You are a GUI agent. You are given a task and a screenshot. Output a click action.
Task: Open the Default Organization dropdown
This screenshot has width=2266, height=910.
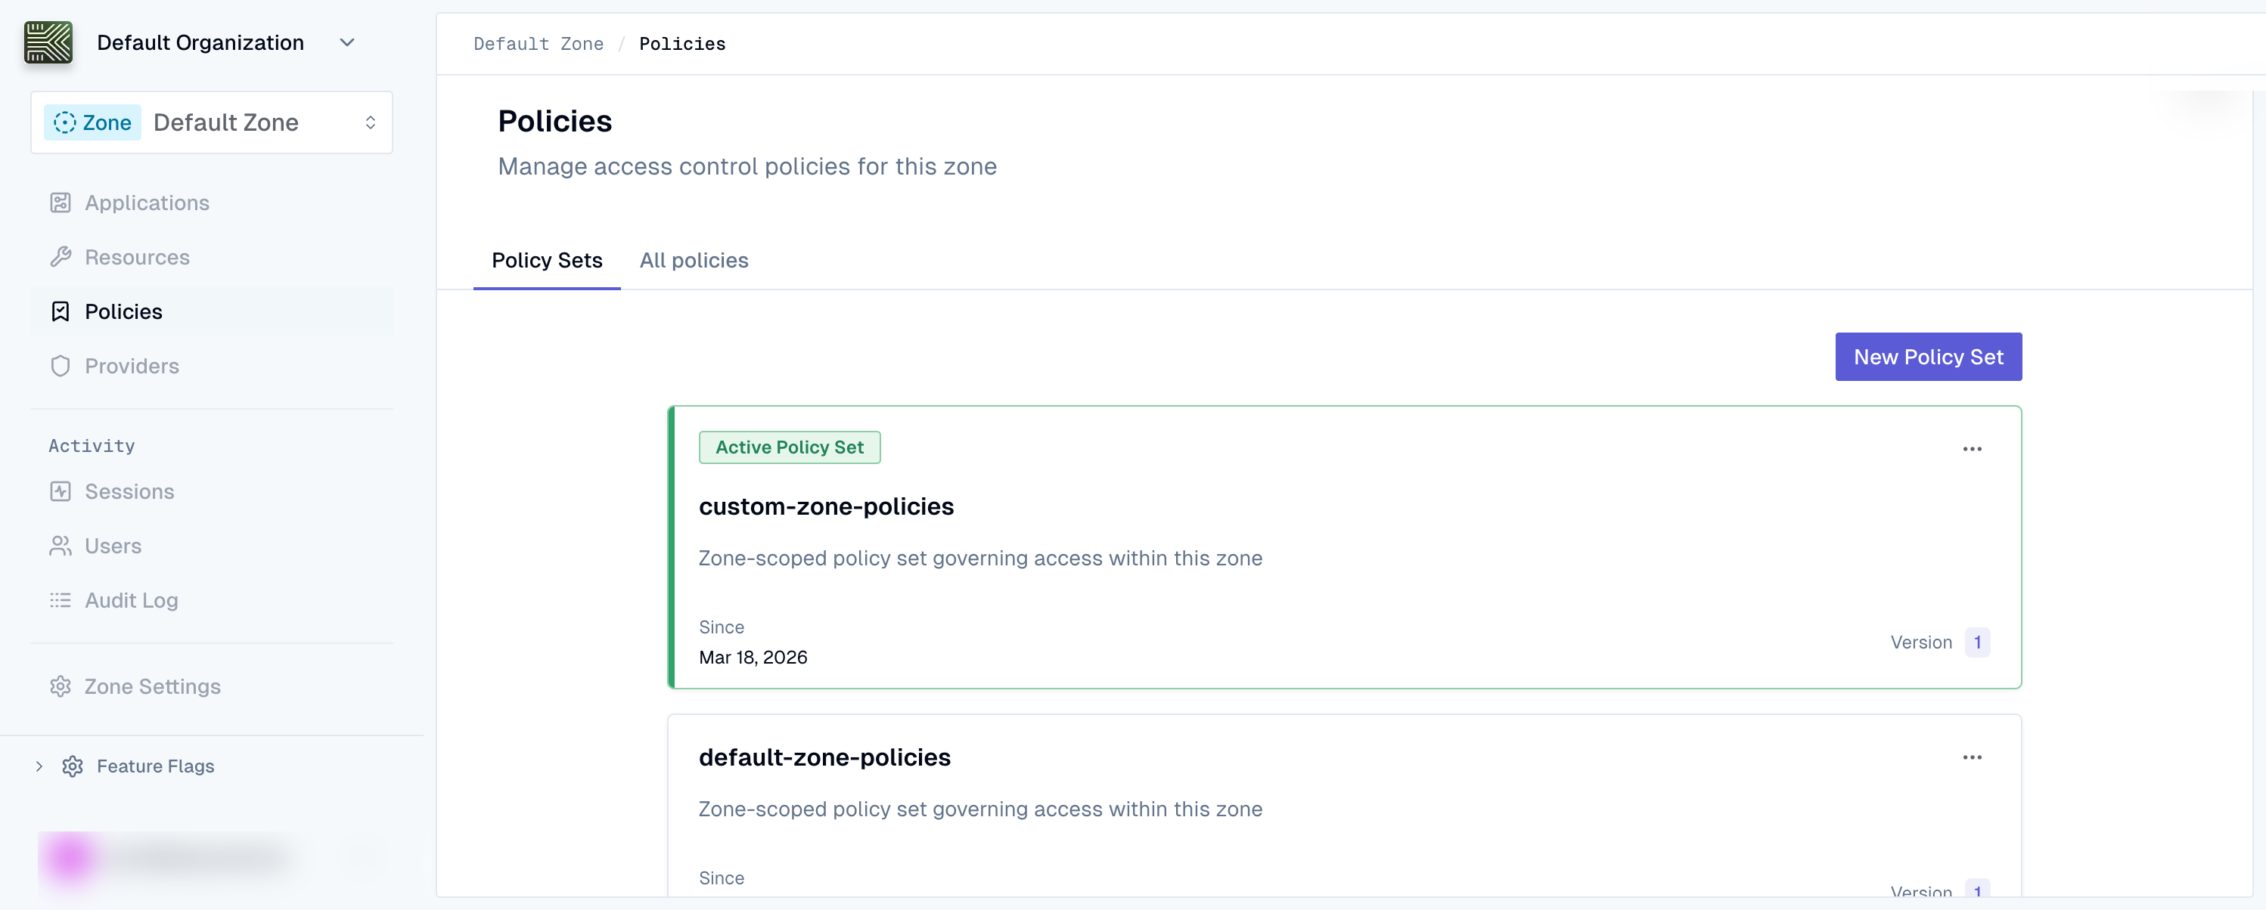coord(346,42)
